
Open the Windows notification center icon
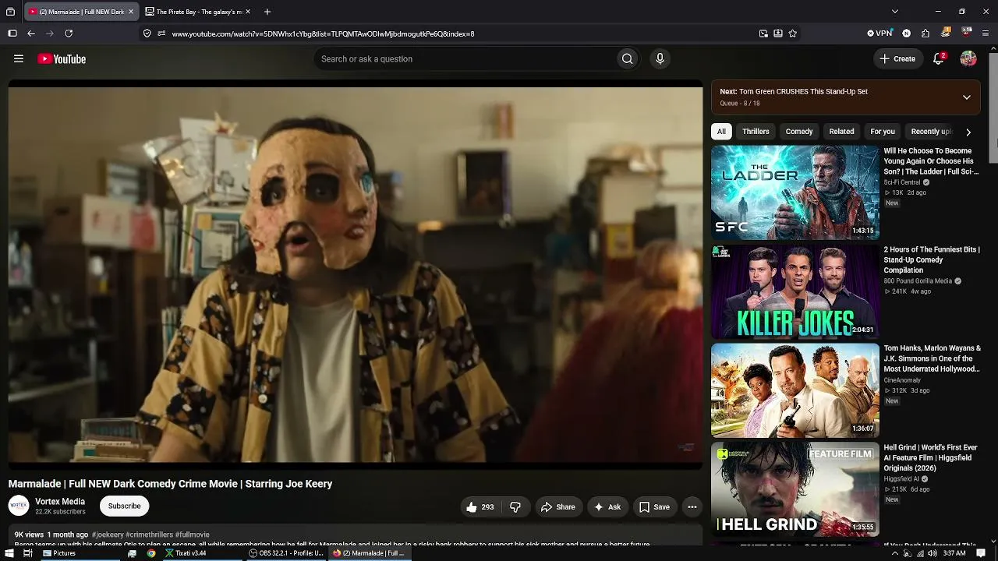coord(982,553)
